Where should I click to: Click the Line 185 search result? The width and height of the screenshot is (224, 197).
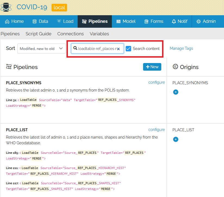coord(76,155)
